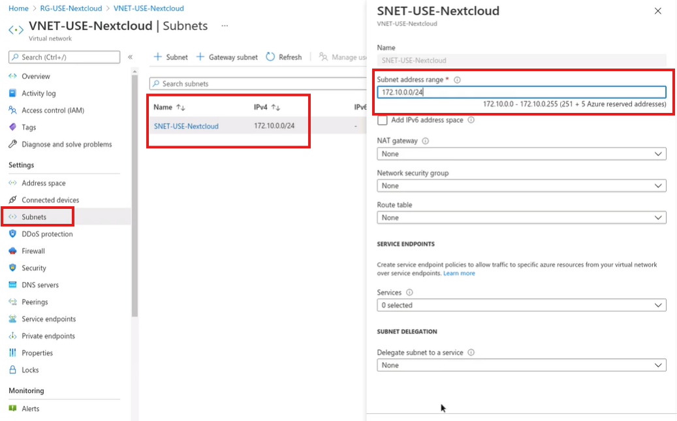This screenshot has height=421, width=677.
Task: Click info icon beside Services label
Action: [x=409, y=292]
